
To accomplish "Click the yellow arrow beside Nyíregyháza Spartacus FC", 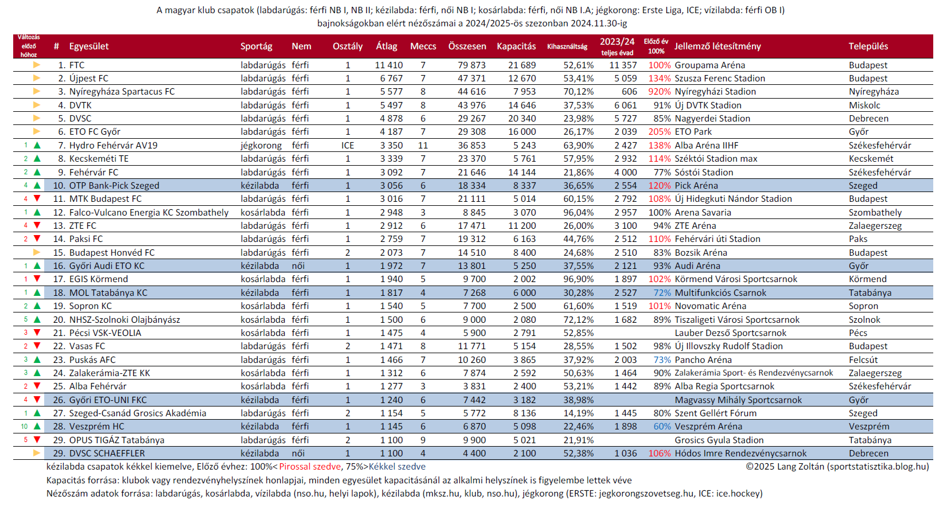I will (x=37, y=91).
